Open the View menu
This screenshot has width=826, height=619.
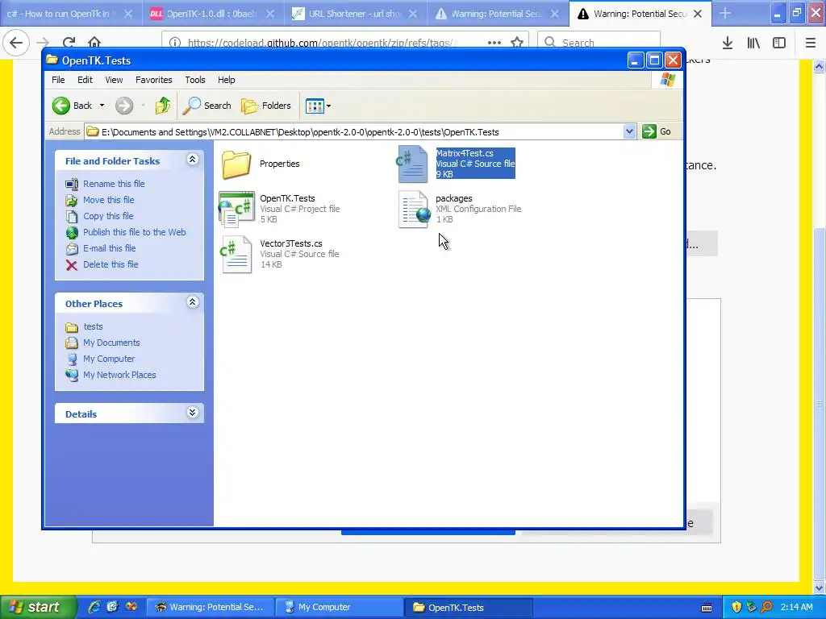point(114,80)
